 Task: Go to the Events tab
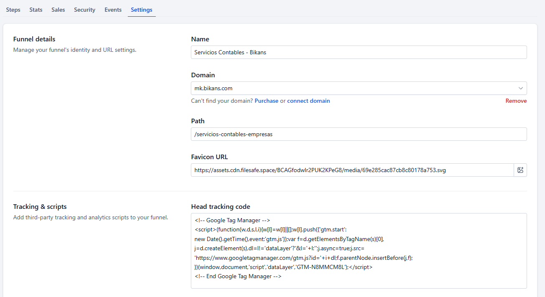pos(113,10)
